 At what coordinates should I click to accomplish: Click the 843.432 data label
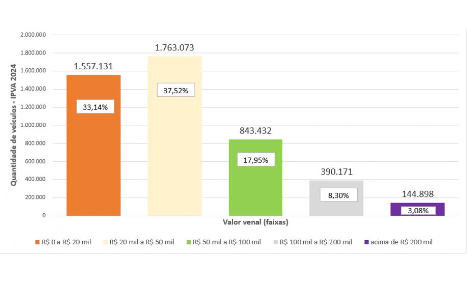(255, 131)
